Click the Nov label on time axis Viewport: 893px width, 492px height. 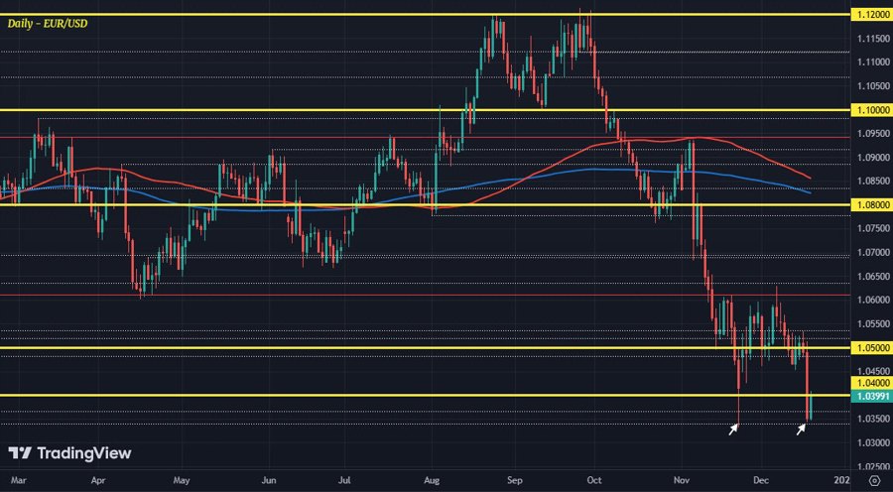pos(681,481)
